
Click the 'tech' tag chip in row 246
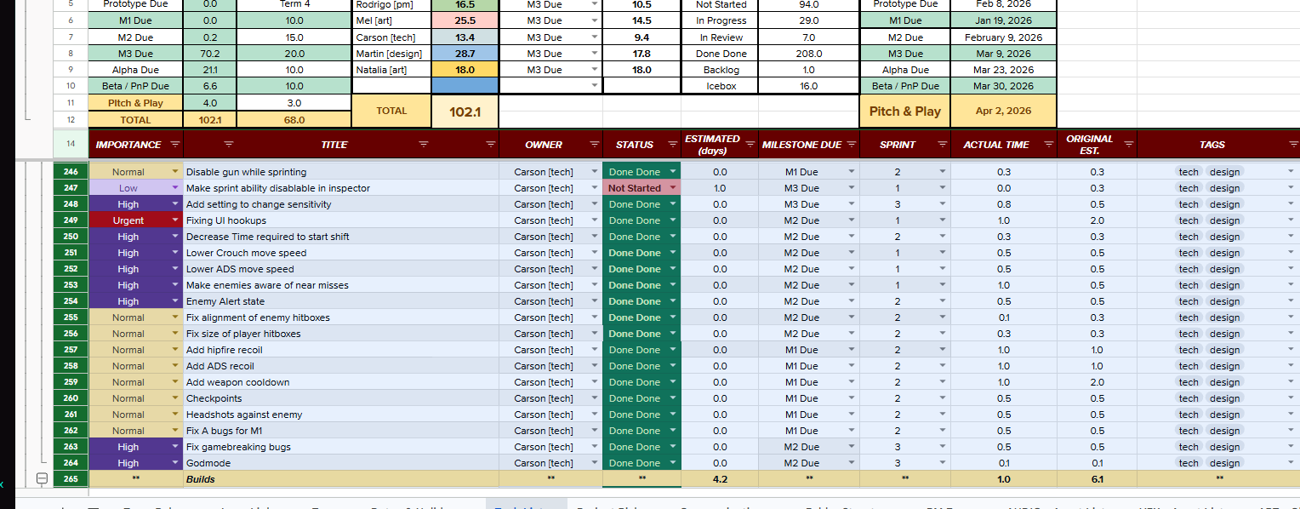1189,172
